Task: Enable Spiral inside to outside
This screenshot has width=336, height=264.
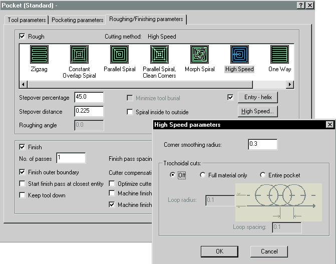Action: (130, 112)
